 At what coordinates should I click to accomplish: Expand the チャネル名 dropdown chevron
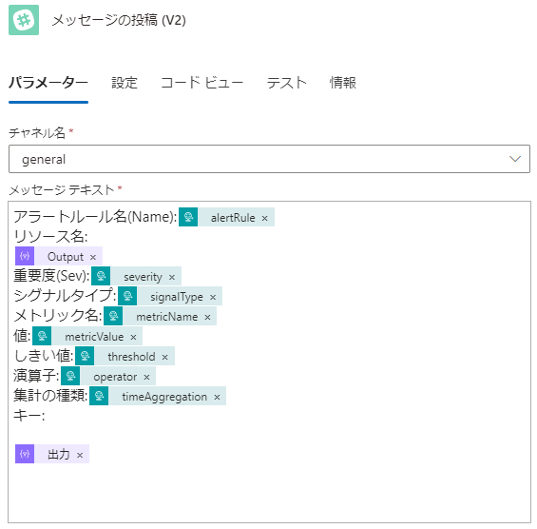pos(515,159)
